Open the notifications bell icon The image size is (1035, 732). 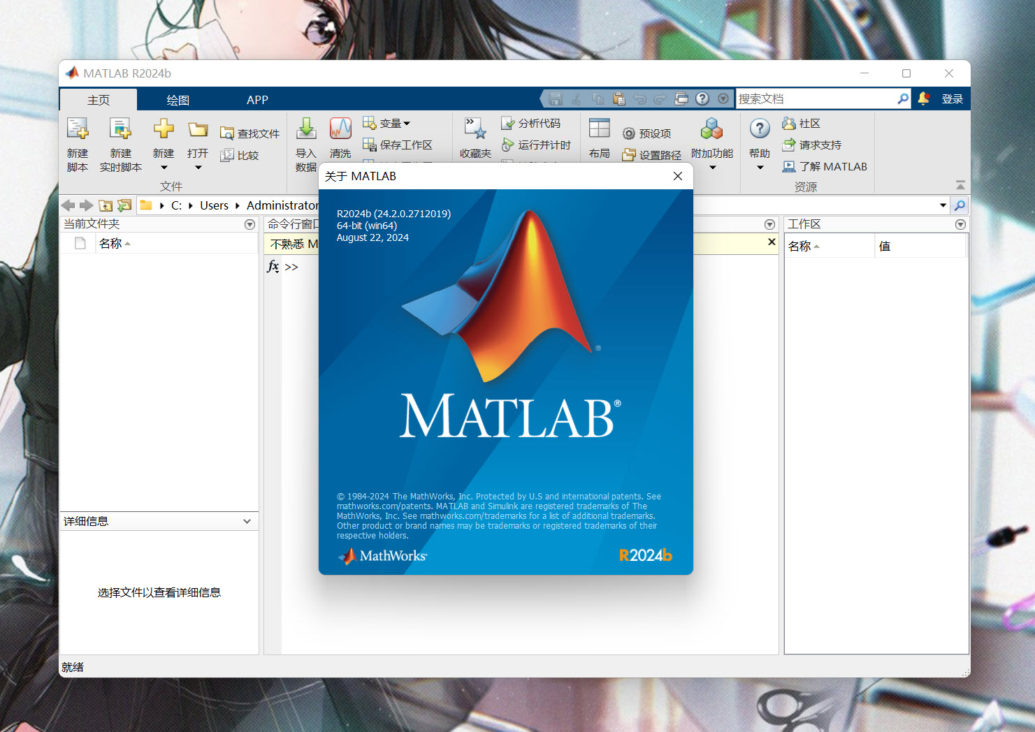click(x=924, y=98)
